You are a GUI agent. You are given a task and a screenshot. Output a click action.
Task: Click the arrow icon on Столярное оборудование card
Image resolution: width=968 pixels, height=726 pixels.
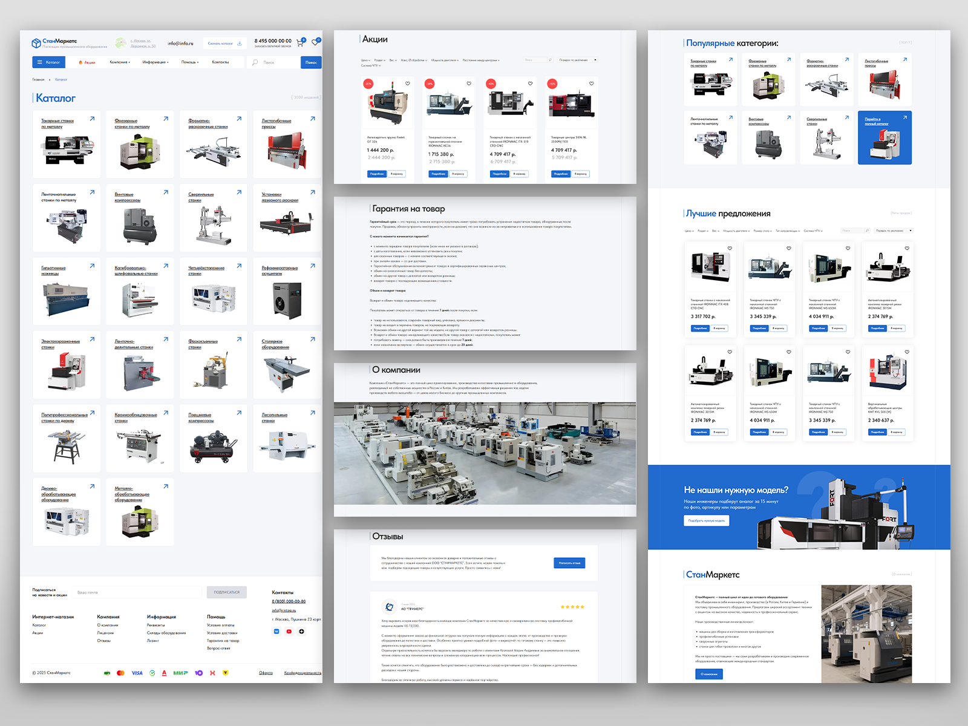(x=313, y=339)
